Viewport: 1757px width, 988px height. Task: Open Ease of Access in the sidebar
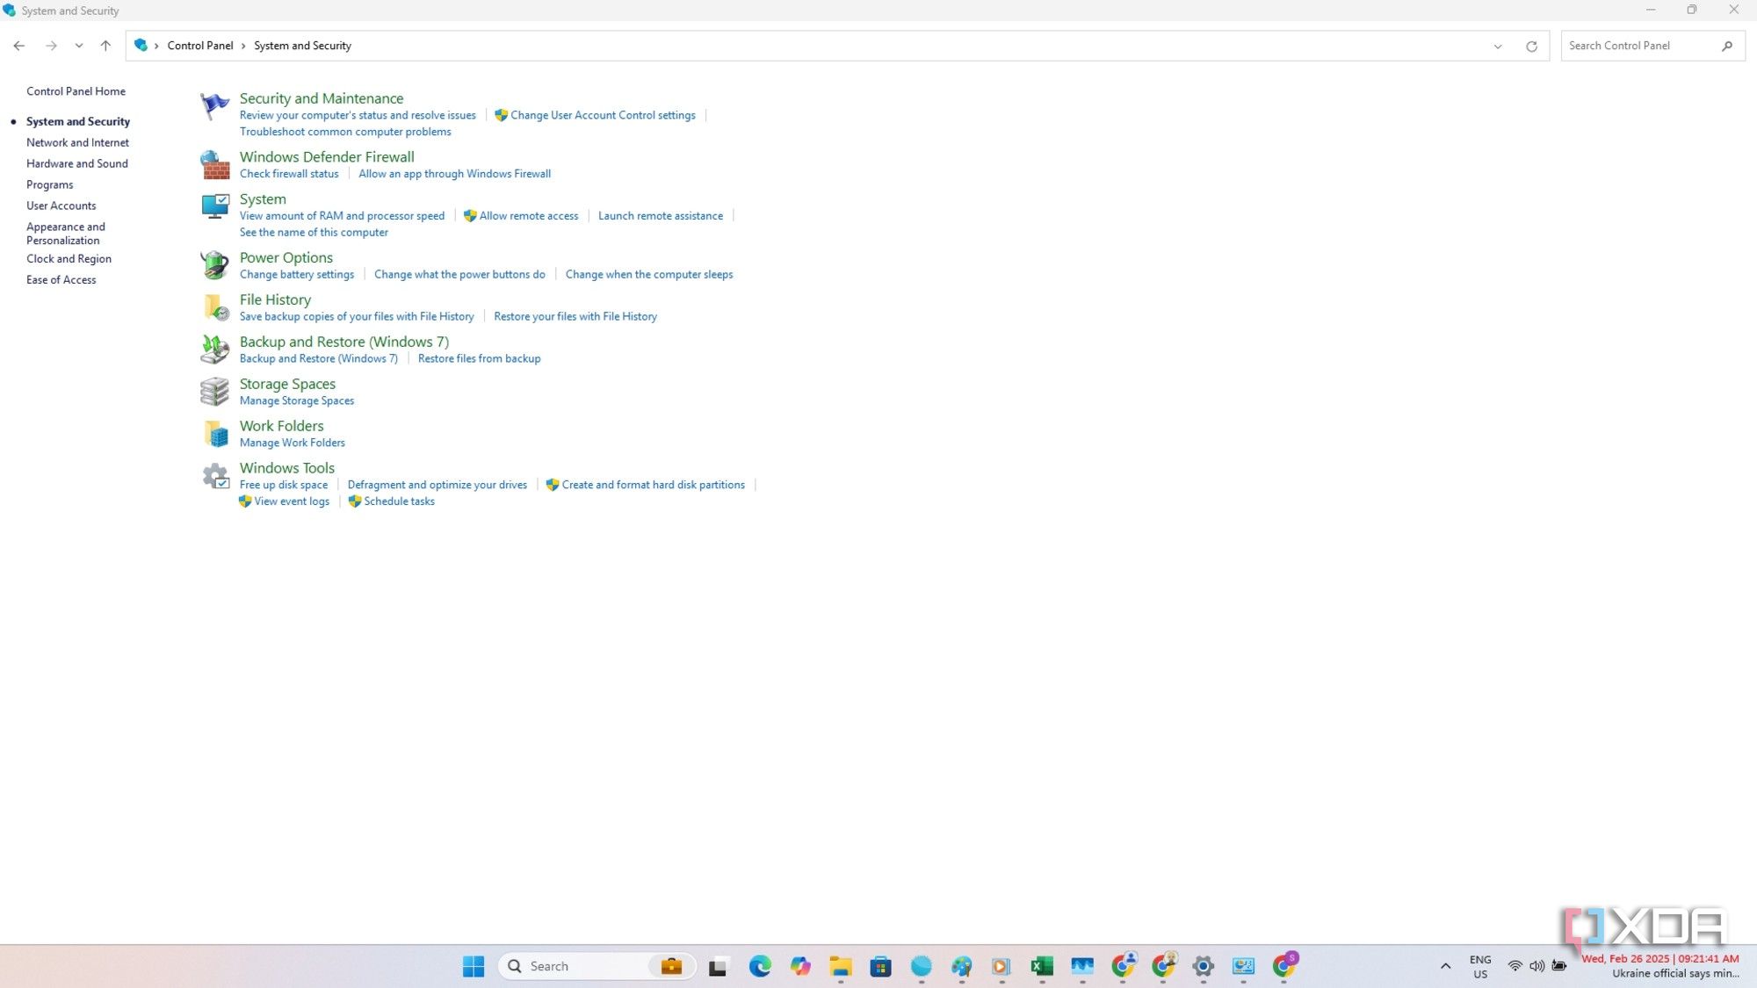tap(61, 280)
